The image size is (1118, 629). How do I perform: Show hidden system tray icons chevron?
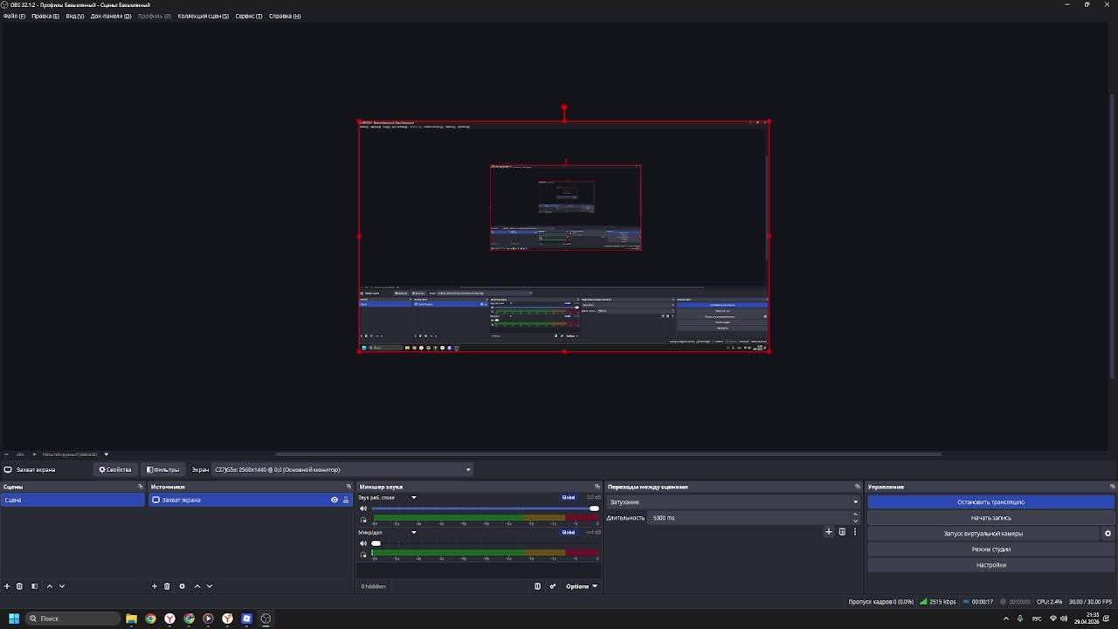(1005, 619)
